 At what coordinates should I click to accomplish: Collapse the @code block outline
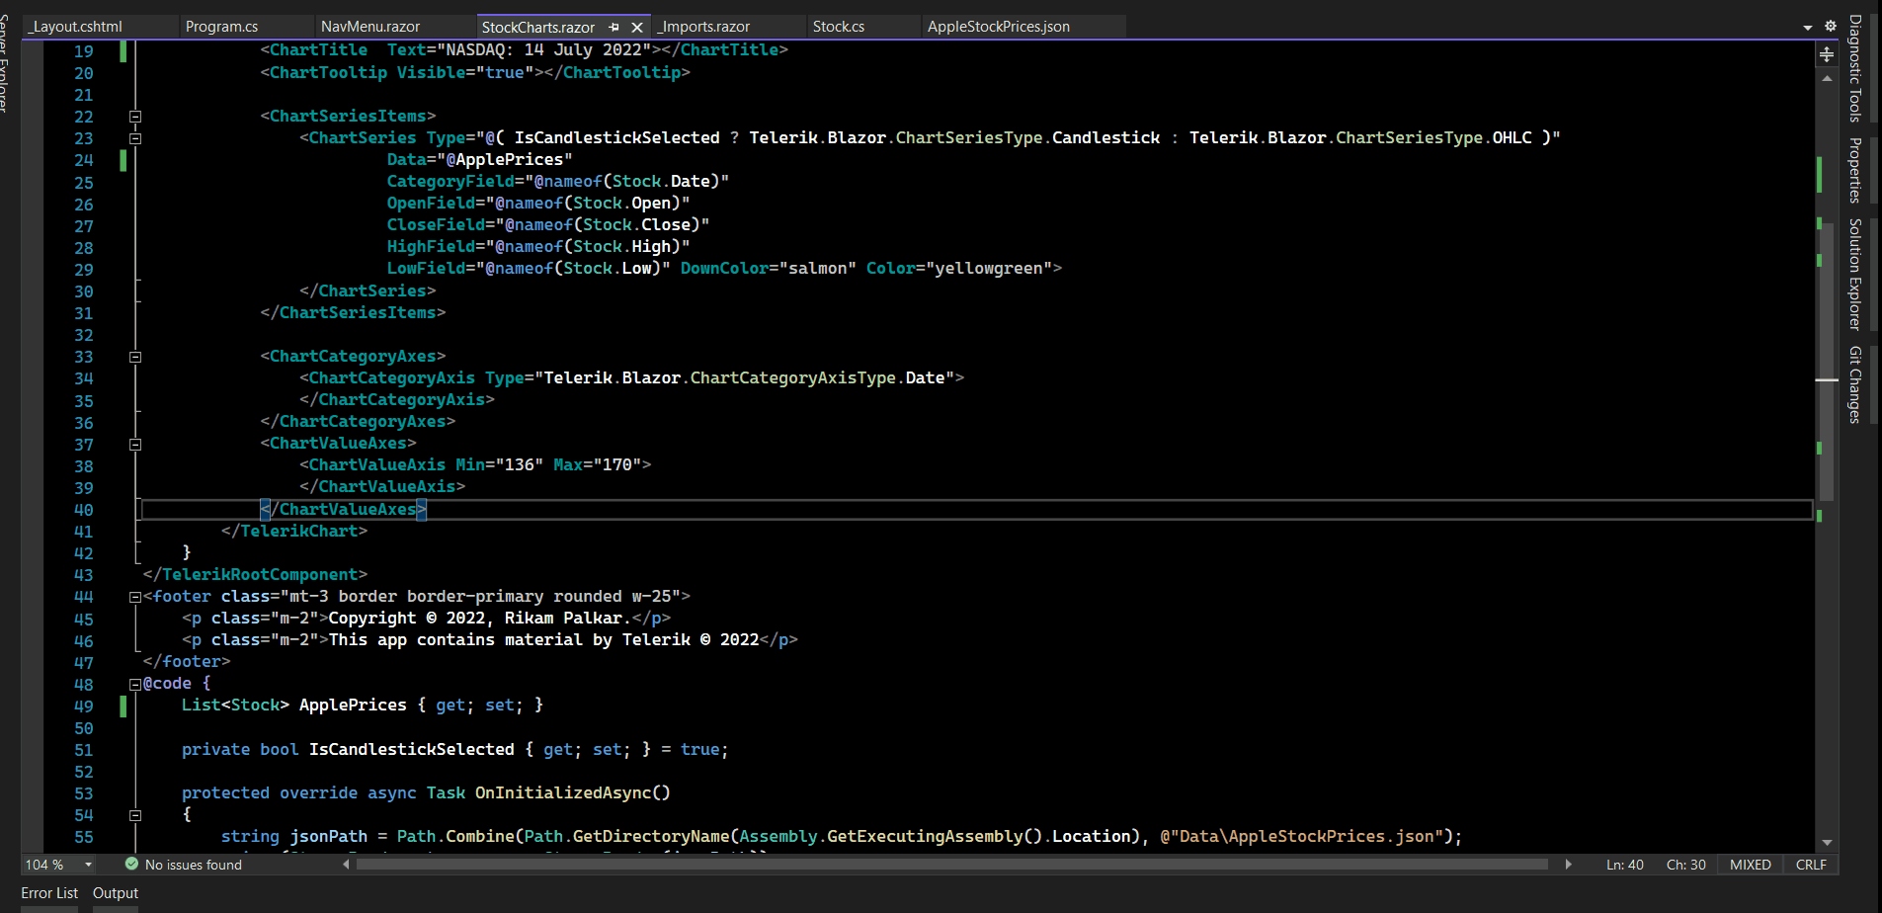pos(135,684)
